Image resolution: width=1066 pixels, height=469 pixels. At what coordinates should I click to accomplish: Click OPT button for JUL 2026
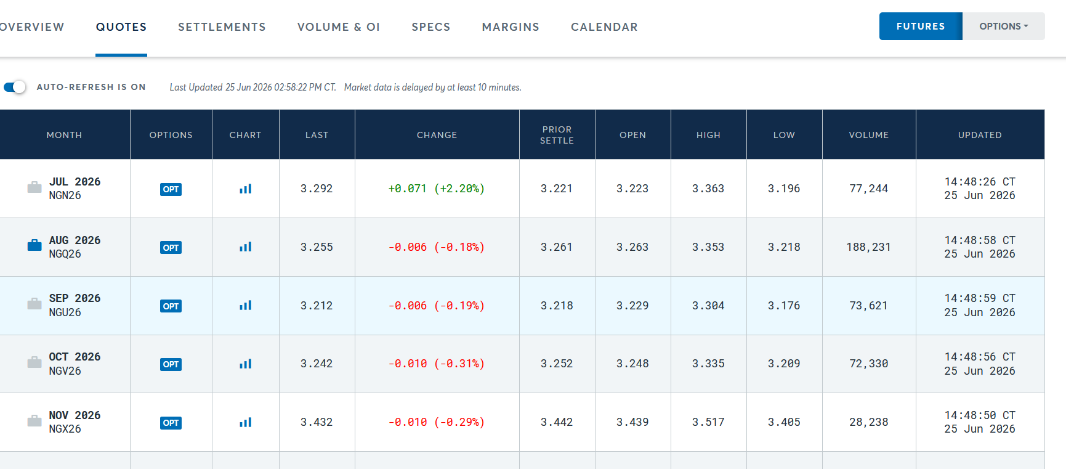(x=171, y=189)
